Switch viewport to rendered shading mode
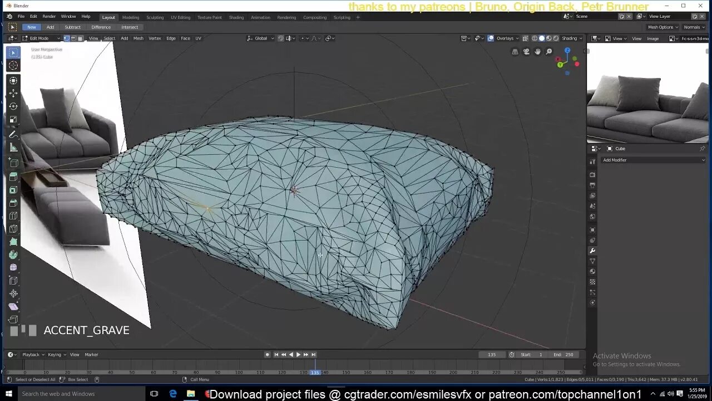Viewport: 712px width, 401px height. (556, 38)
